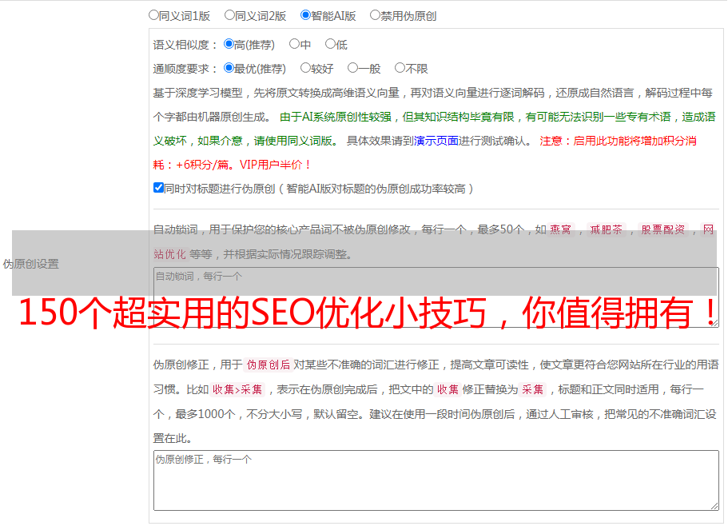Click the 伪原创修正 textarea resize handle
This screenshot has height=526, width=728.
tap(714, 506)
